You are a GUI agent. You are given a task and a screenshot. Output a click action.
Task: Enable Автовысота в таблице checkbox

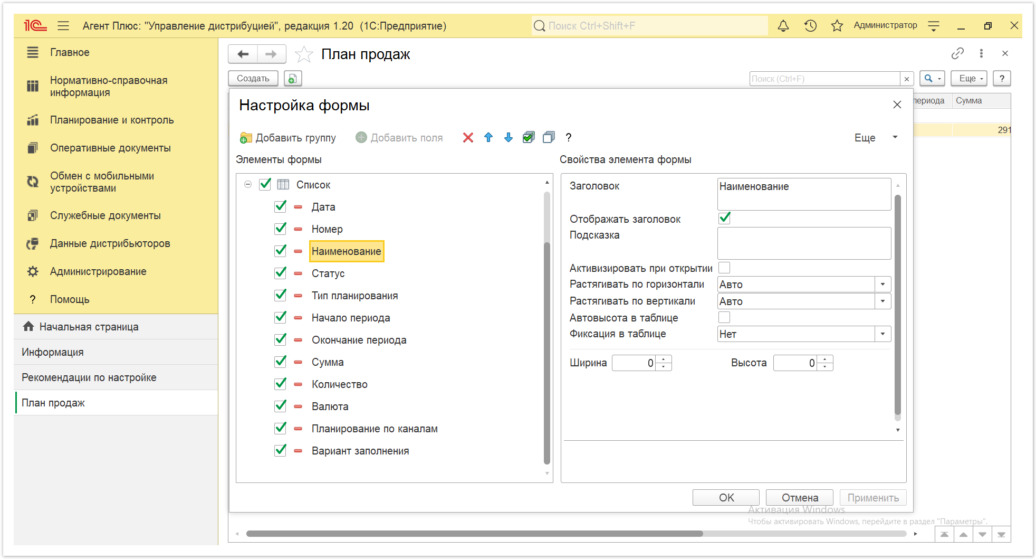click(x=725, y=317)
